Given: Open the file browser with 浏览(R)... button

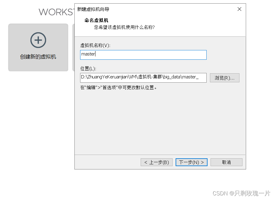Looking at the screenshot, I should coord(224,78).
